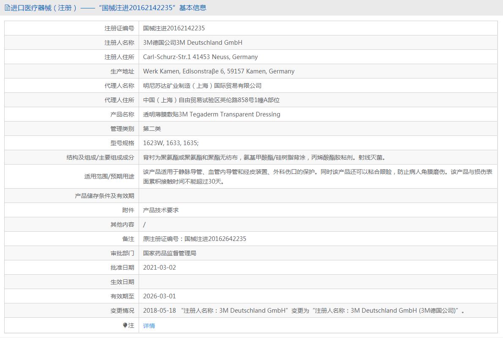Click the 有效期至 row label

(x=122, y=296)
